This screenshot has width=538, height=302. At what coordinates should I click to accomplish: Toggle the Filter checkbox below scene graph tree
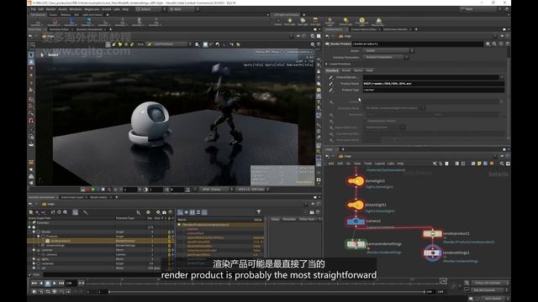(x=30, y=274)
